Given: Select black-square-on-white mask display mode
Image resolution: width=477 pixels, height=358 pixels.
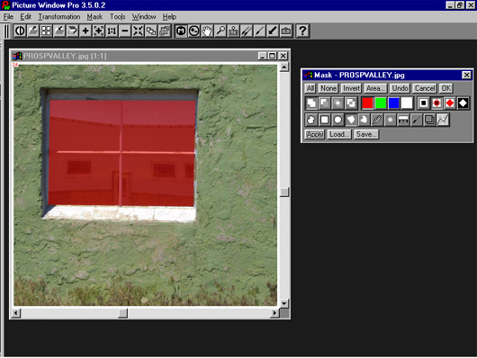Looking at the screenshot, I should point(423,103).
